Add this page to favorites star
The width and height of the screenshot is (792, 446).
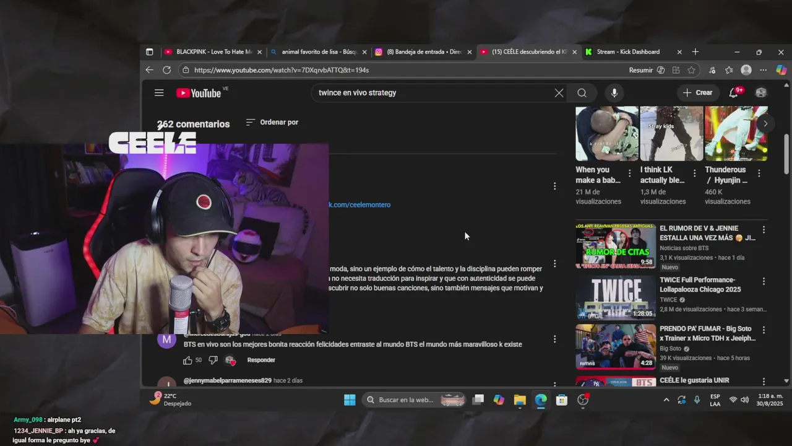coord(691,70)
